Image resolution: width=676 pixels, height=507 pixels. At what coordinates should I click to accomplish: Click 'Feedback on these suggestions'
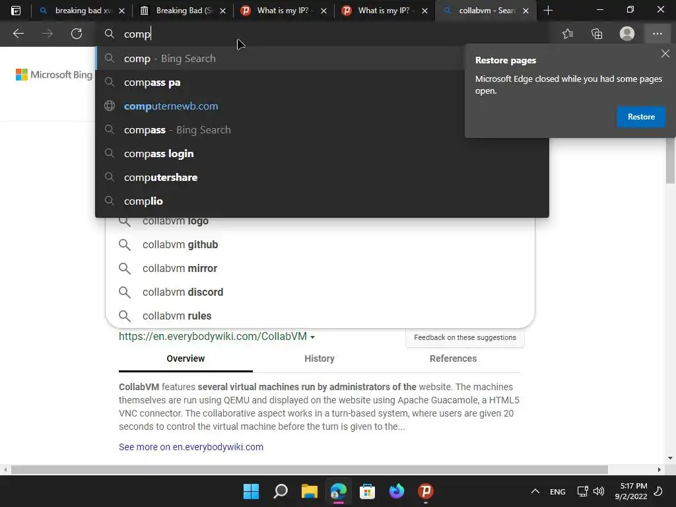coord(465,337)
